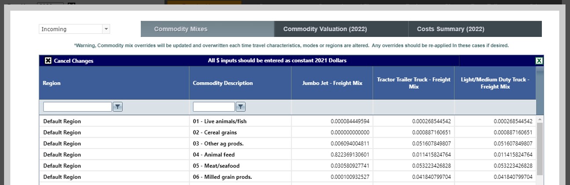This screenshot has width=570, height=185.
Task: Click the Region filter text box
Action: pos(77,107)
